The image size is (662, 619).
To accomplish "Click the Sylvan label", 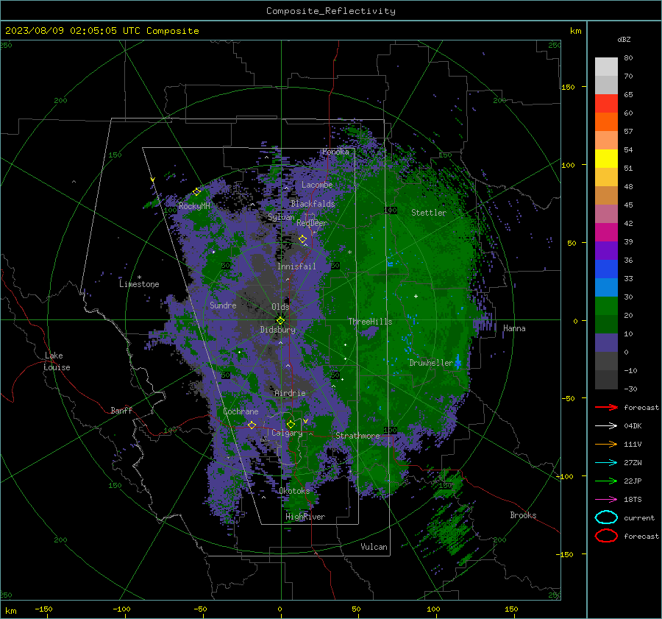I will 281,217.
